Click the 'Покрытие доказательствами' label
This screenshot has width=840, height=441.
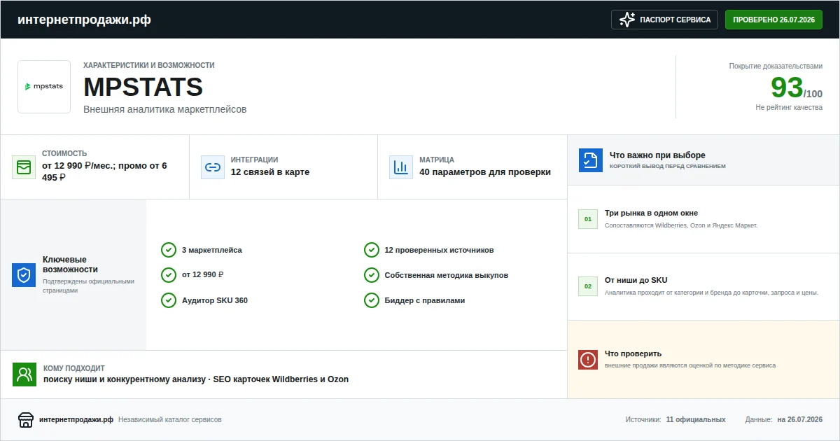click(776, 66)
